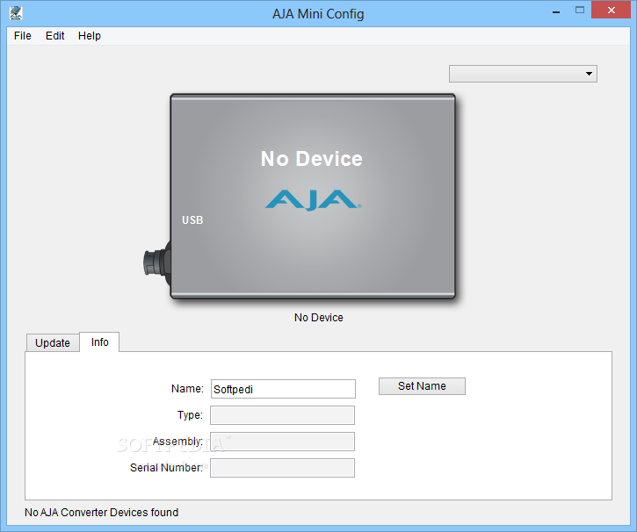Click the Set Name button
The width and height of the screenshot is (637, 532).
tap(422, 386)
